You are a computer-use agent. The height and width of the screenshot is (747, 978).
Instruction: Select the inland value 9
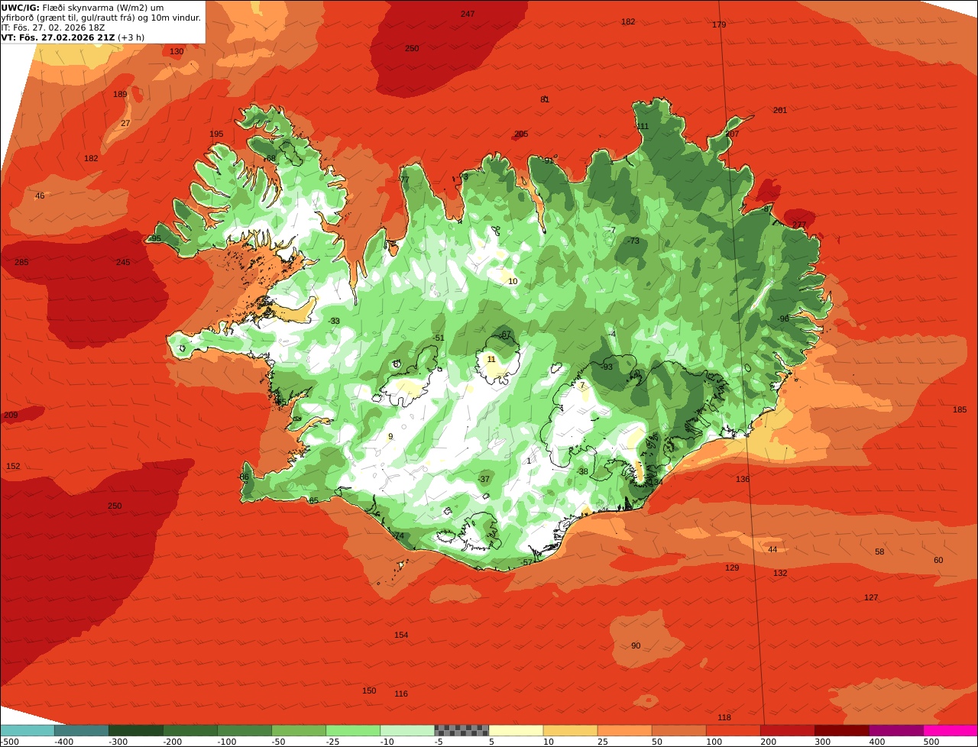tap(390, 436)
